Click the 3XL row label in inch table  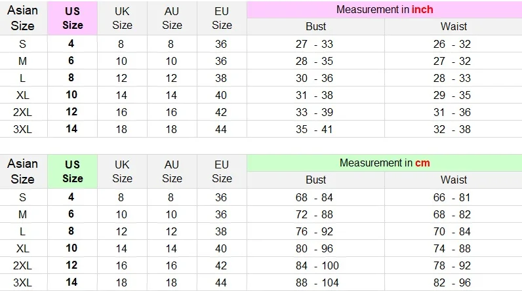[23, 129]
